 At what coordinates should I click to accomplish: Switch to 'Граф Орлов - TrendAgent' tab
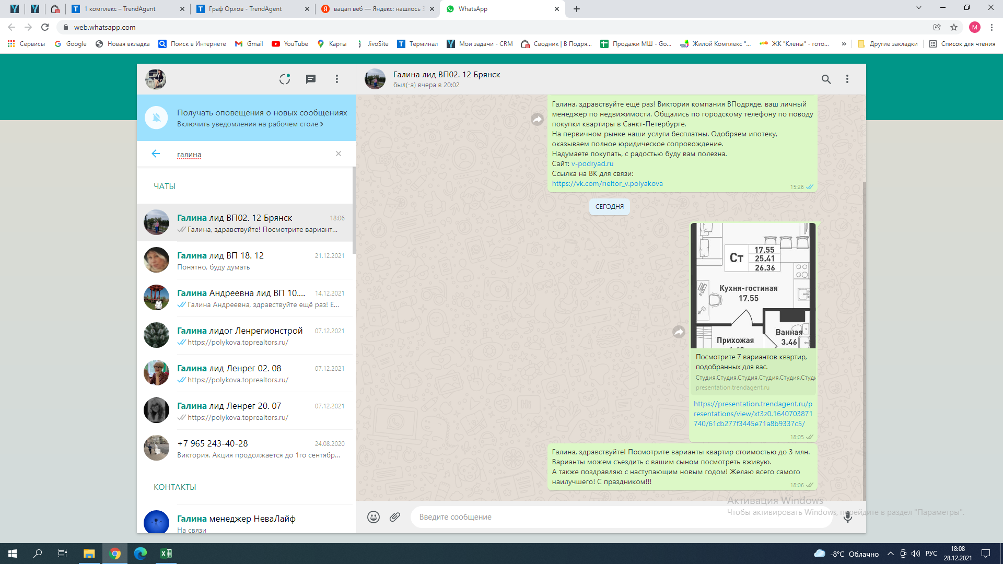click(x=246, y=9)
